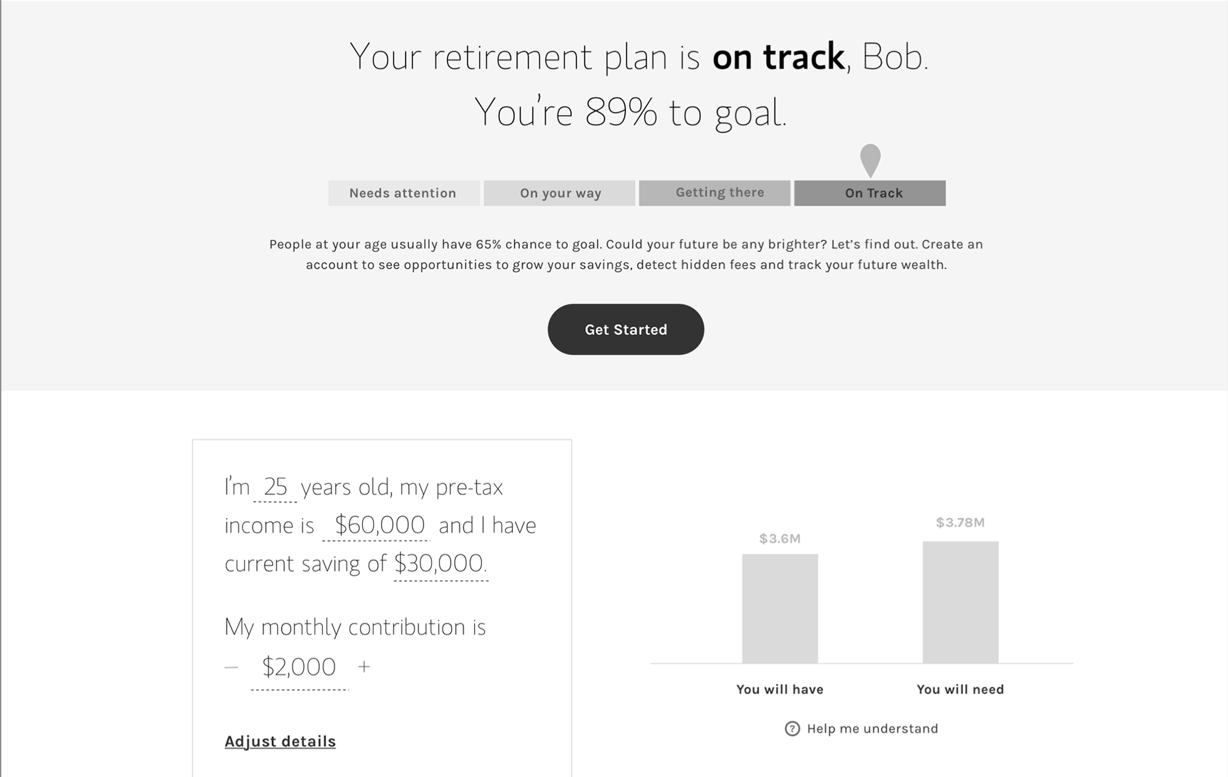Open the Adjust details link
Screen dimensions: 1228x777
(x=280, y=741)
